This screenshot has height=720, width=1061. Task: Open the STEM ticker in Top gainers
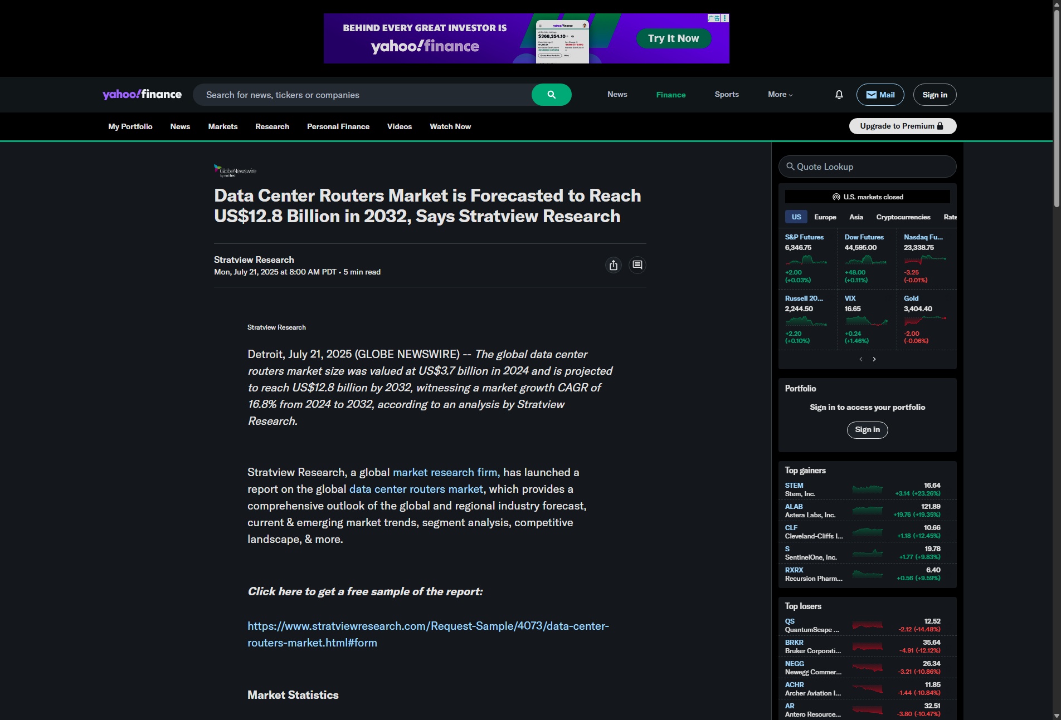tap(794, 486)
